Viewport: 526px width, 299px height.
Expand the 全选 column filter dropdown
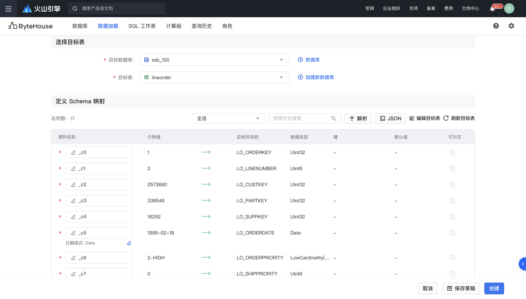tap(228, 118)
